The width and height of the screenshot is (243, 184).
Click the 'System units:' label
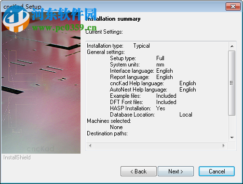[125, 65]
